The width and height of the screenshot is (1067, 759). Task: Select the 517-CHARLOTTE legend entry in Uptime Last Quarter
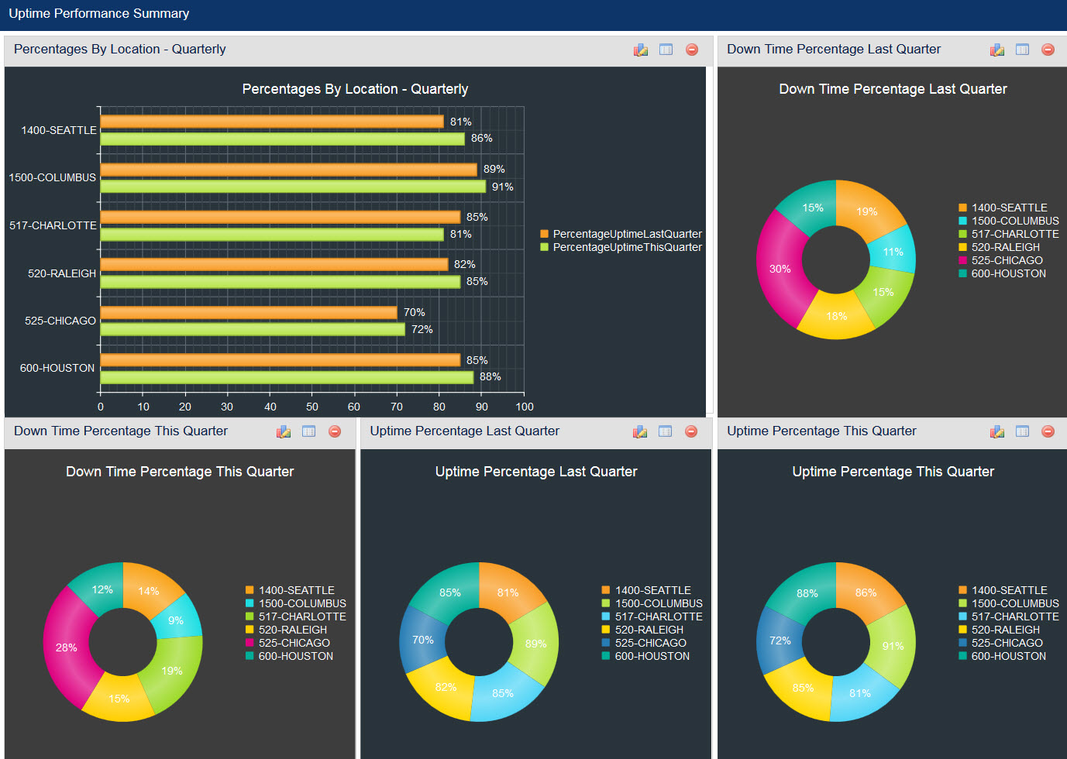[658, 616]
